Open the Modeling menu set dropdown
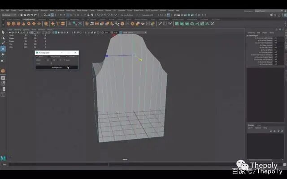The image size is (287, 179). (9, 15)
